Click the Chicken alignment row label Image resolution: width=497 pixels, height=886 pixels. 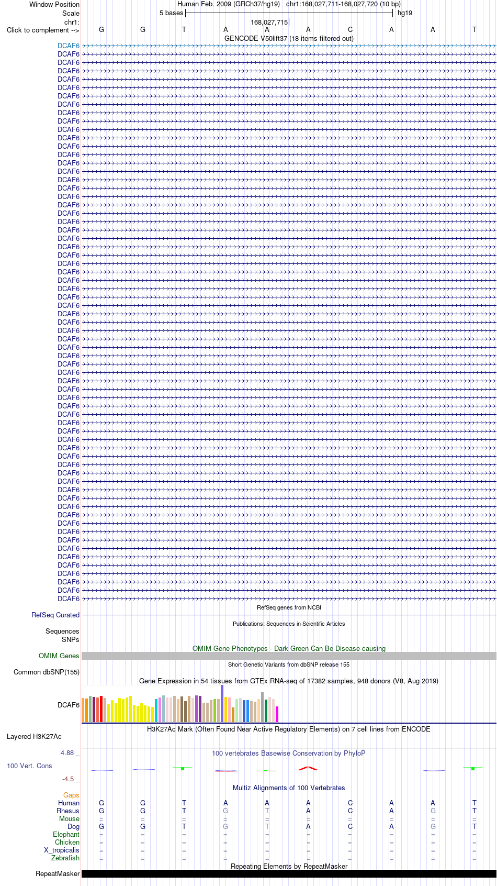coord(67,842)
